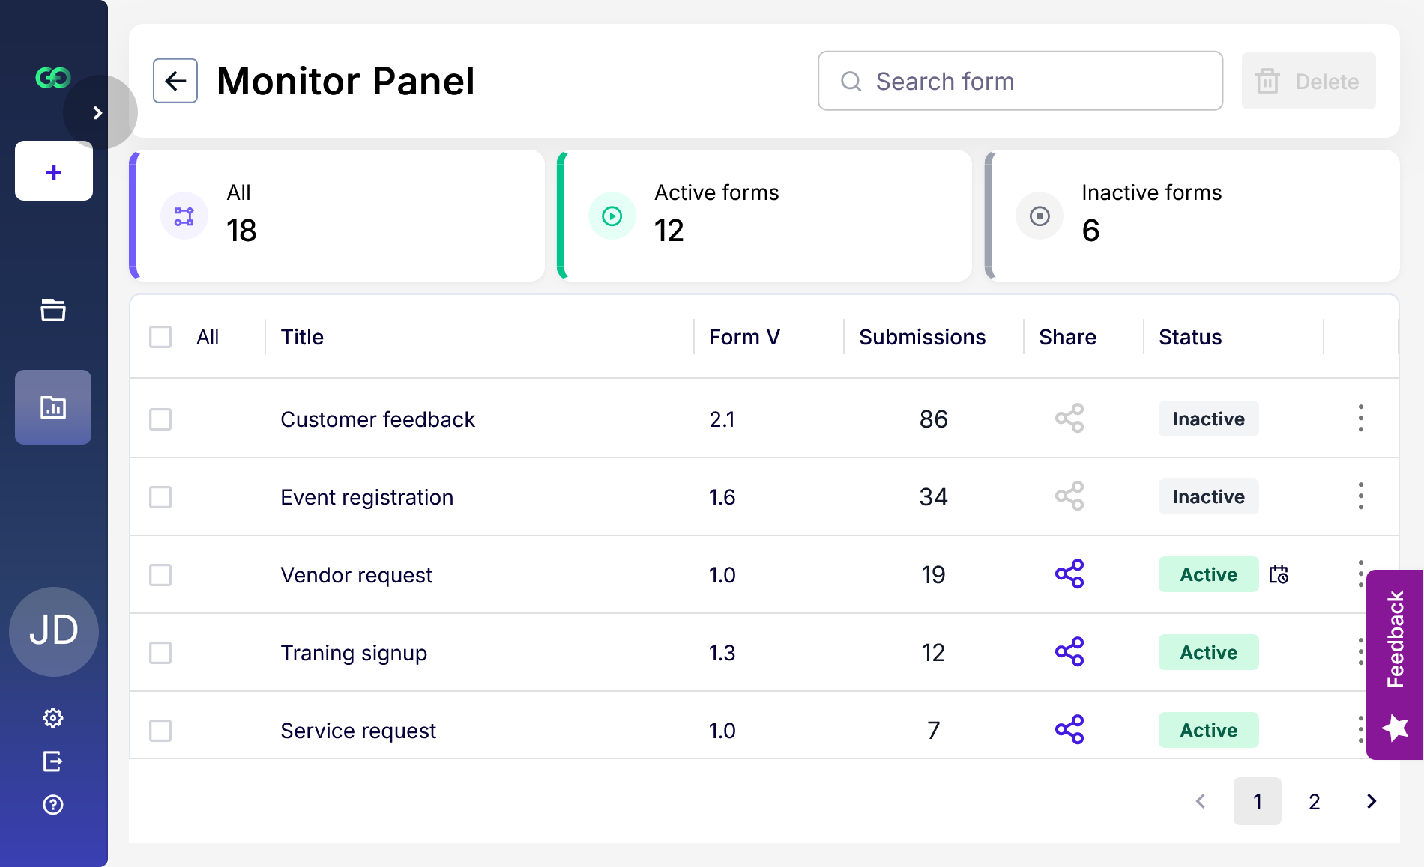
Task: Click the 86 submissions count
Action: [934, 419]
